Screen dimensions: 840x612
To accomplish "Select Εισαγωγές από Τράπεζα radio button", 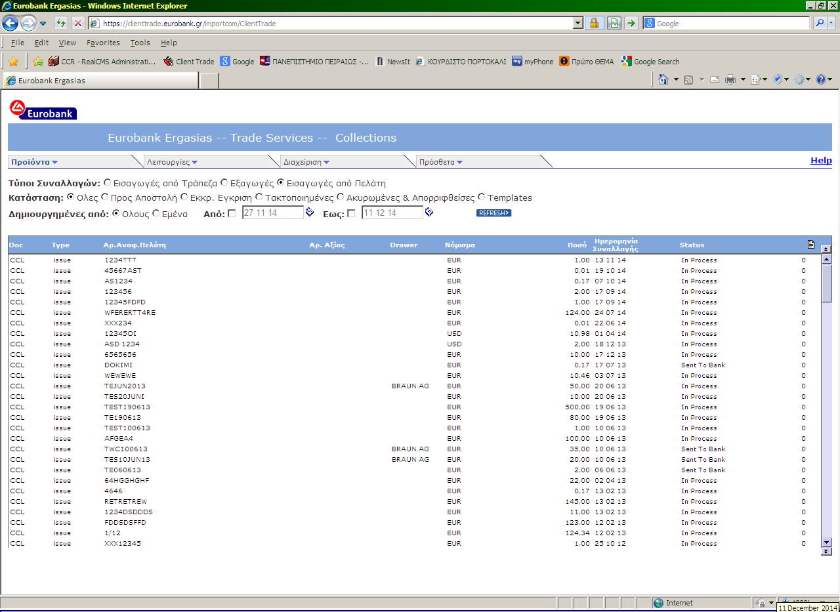I will click(x=108, y=183).
